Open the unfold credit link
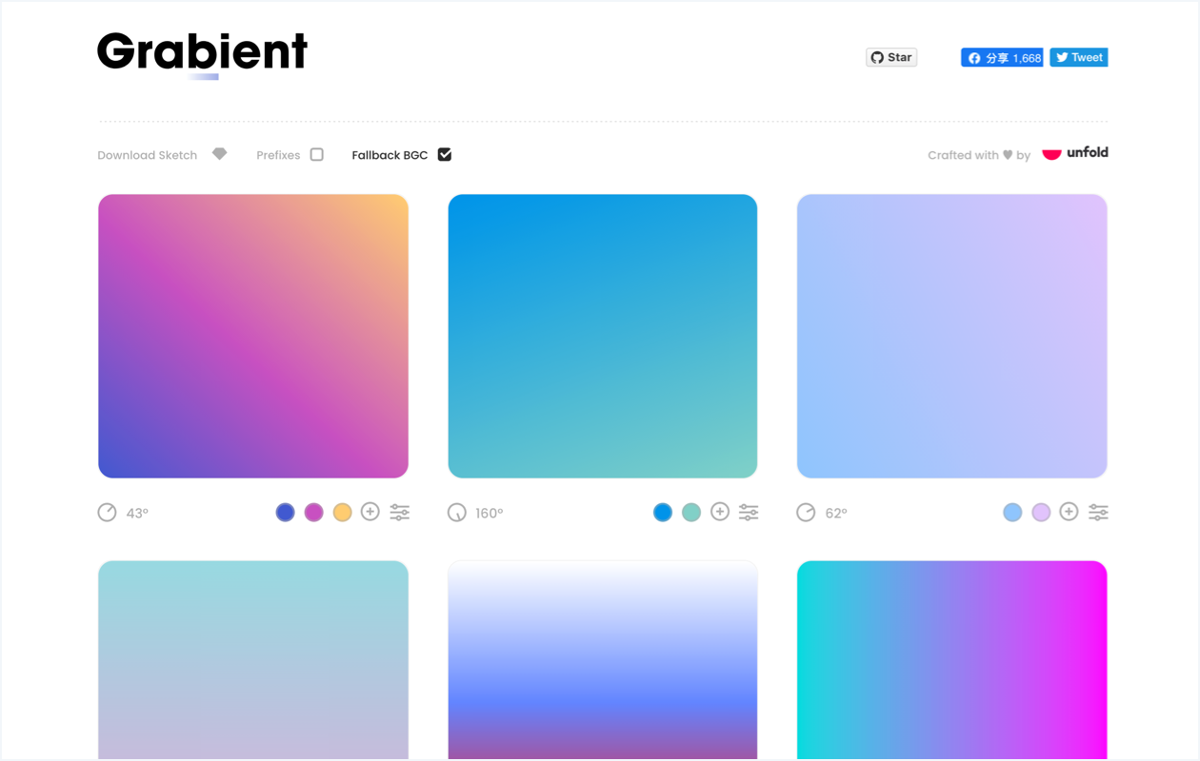 (x=1075, y=153)
